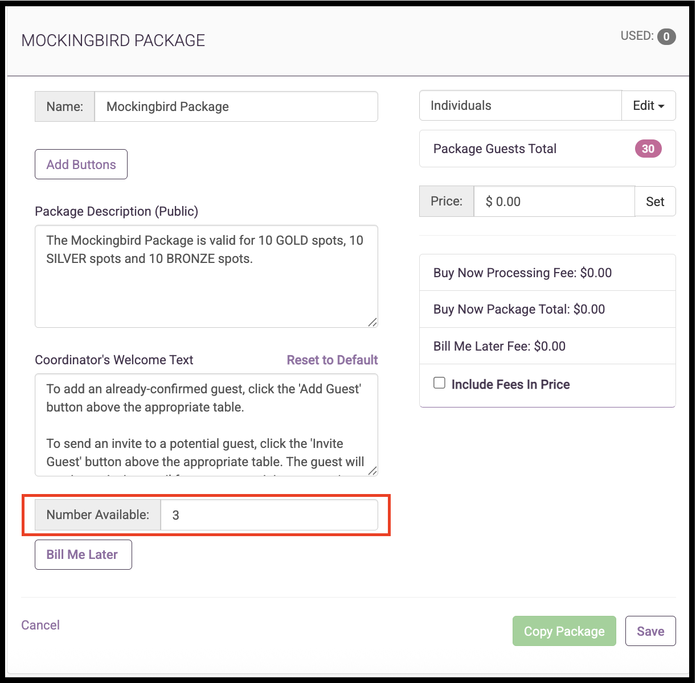Enable Include Fees In Price checkbox

click(x=439, y=383)
